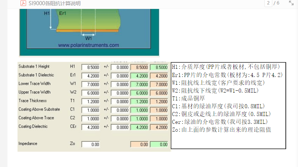
Task: Click the C1 tolerance field
Action: 120,110
